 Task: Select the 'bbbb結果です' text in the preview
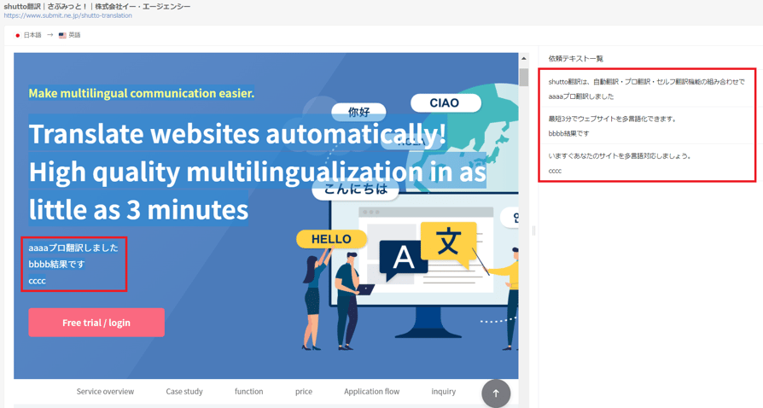(x=56, y=265)
